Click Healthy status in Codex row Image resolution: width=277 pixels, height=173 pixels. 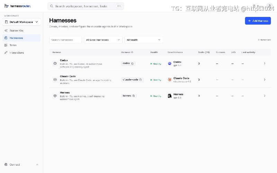coord(156,64)
